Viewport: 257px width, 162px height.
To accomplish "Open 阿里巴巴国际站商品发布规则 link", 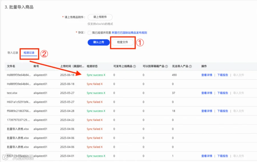I will click(129, 33).
